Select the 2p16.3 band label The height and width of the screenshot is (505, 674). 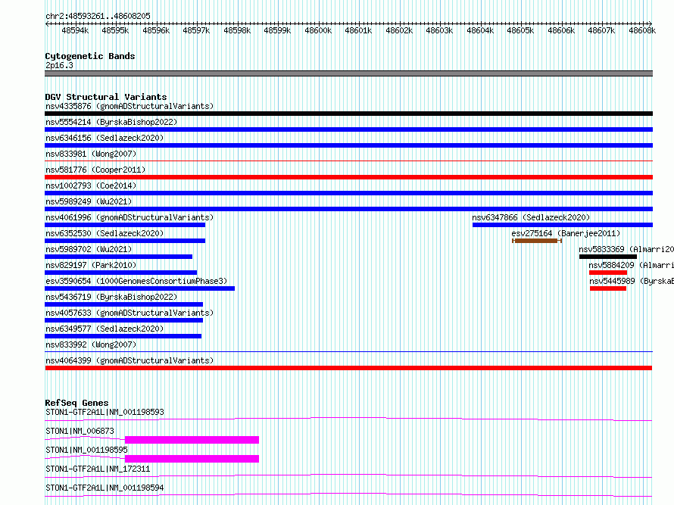[59, 65]
